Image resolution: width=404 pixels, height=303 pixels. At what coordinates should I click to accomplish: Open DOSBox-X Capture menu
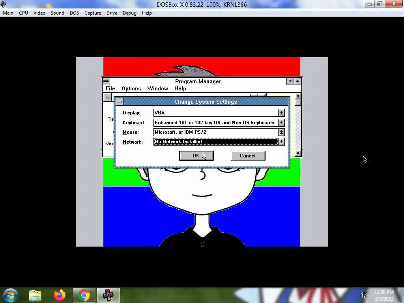tap(93, 13)
